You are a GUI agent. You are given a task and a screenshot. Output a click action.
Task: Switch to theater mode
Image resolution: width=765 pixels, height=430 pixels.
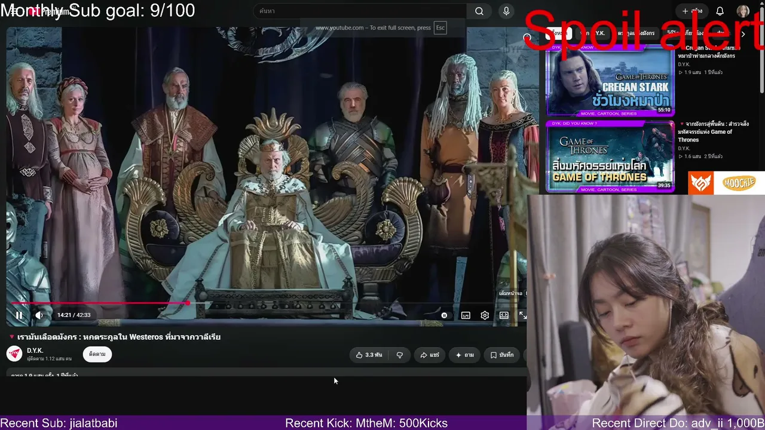coord(504,315)
